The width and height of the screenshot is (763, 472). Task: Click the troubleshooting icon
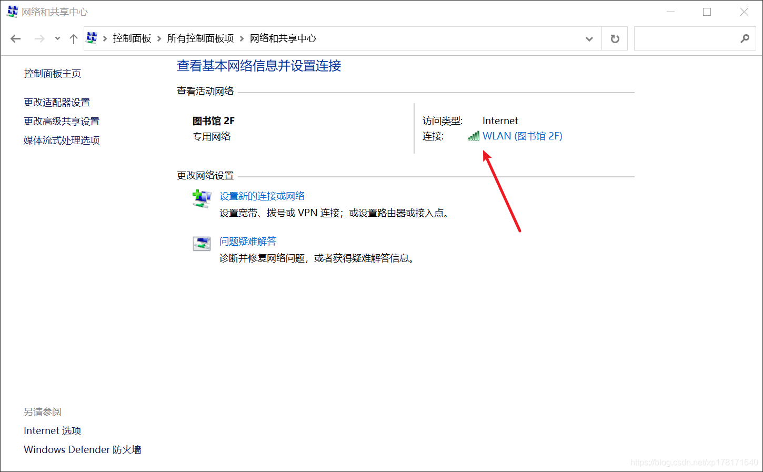[202, 244]
